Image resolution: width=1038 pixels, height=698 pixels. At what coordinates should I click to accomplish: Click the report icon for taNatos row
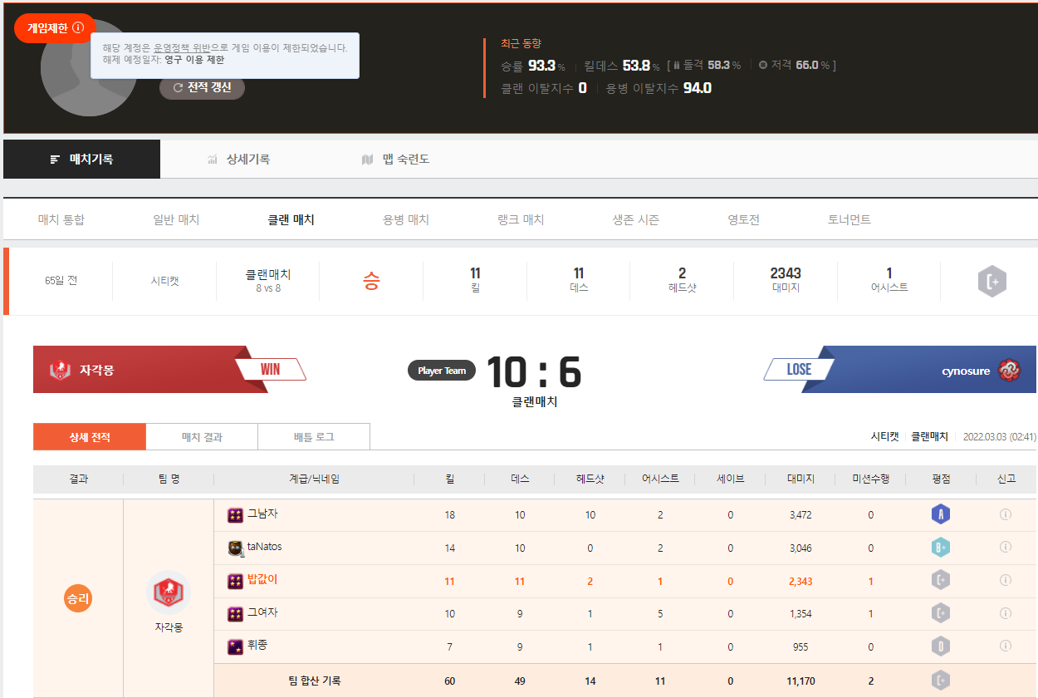tap(1006, 547)
